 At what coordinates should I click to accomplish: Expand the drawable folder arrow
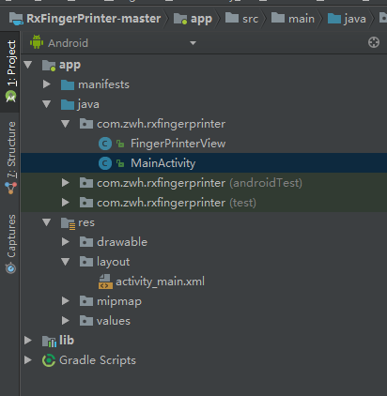coord(66,242)
